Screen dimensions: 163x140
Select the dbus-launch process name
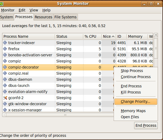(x=19, y=86)
